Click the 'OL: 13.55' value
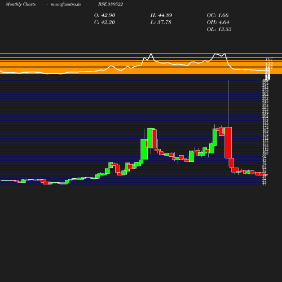Image resolution: width=282 pixels, height=282 pixels. coord(219,29)
